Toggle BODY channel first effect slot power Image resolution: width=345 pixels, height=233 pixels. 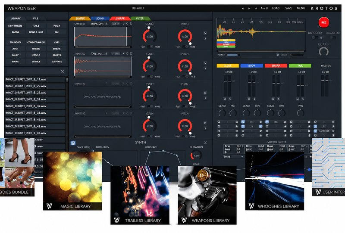[x=243, y=122]
